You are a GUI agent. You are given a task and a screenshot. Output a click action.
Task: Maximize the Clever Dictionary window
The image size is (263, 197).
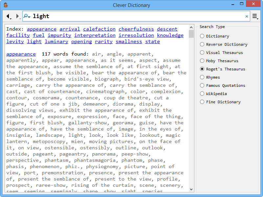pos(242,4)
